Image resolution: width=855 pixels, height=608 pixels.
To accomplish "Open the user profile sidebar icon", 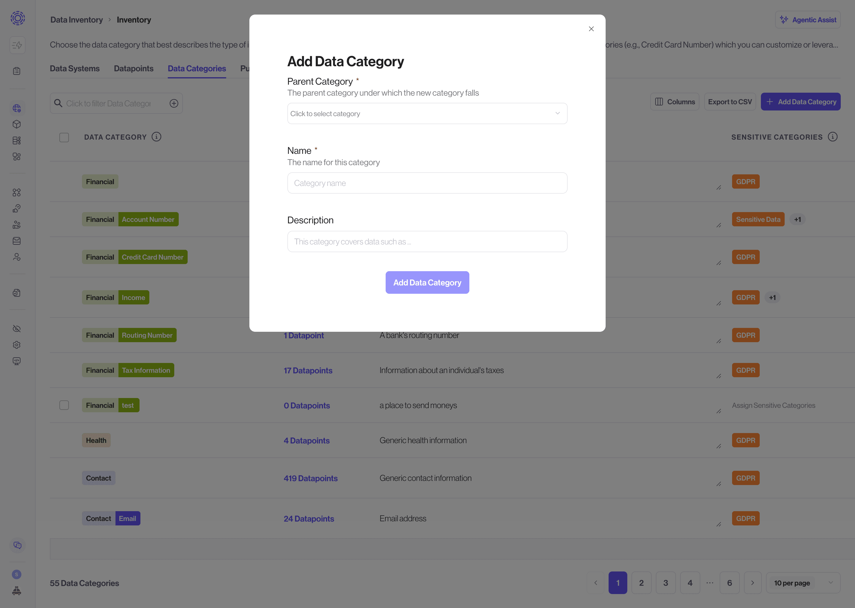I will (x=17, y=257).
